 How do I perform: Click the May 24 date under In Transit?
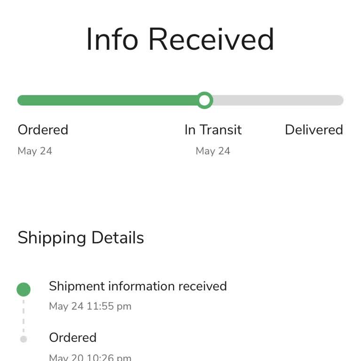tap(213, 151)
